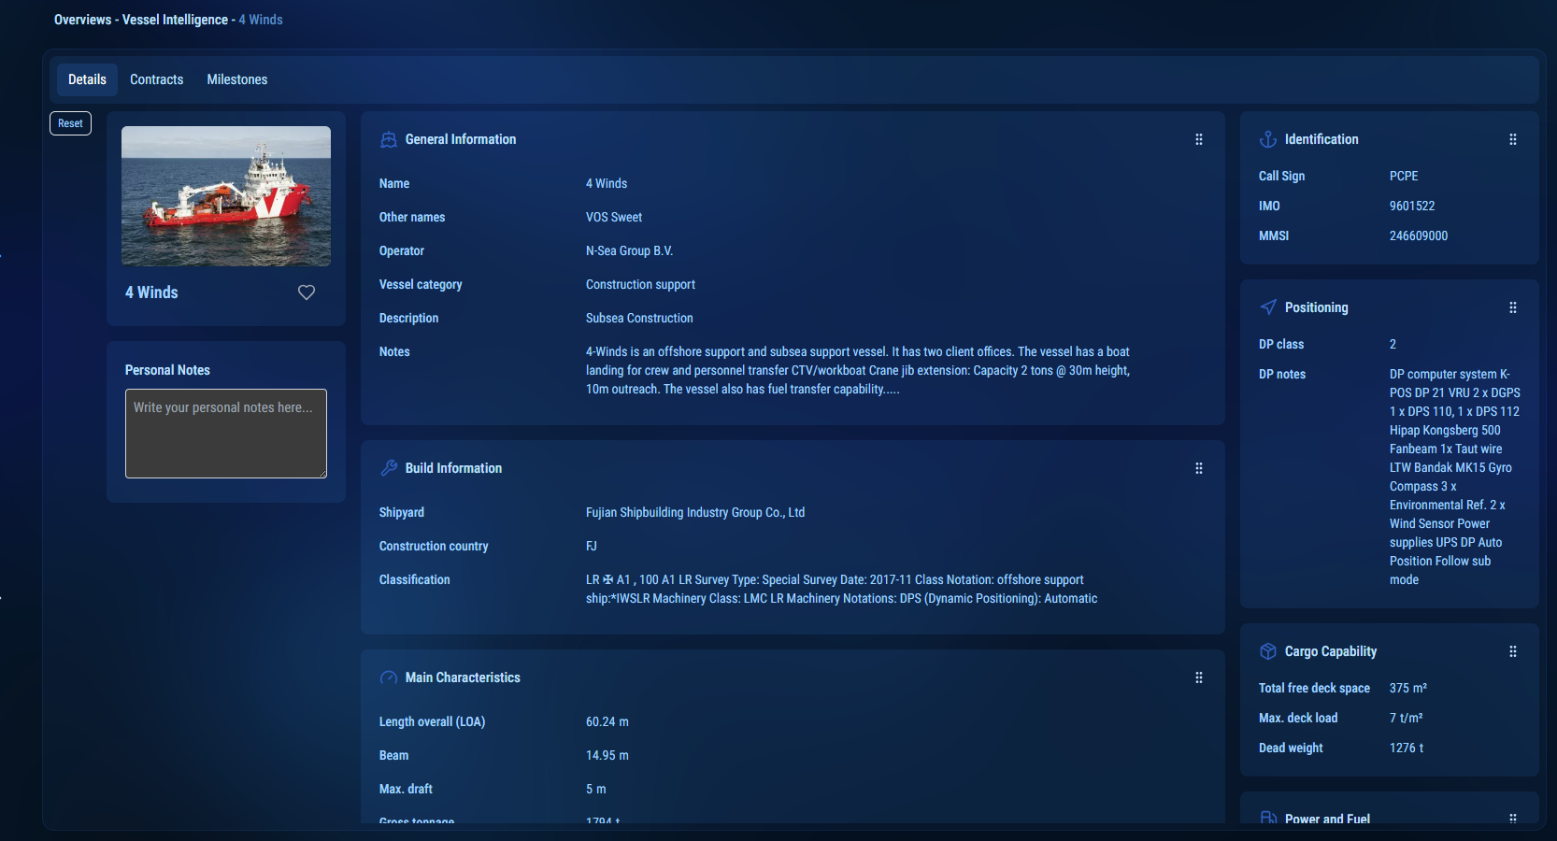Click into the Personal Notes text area
1557x841 pixels.
(x=226, y=434)
